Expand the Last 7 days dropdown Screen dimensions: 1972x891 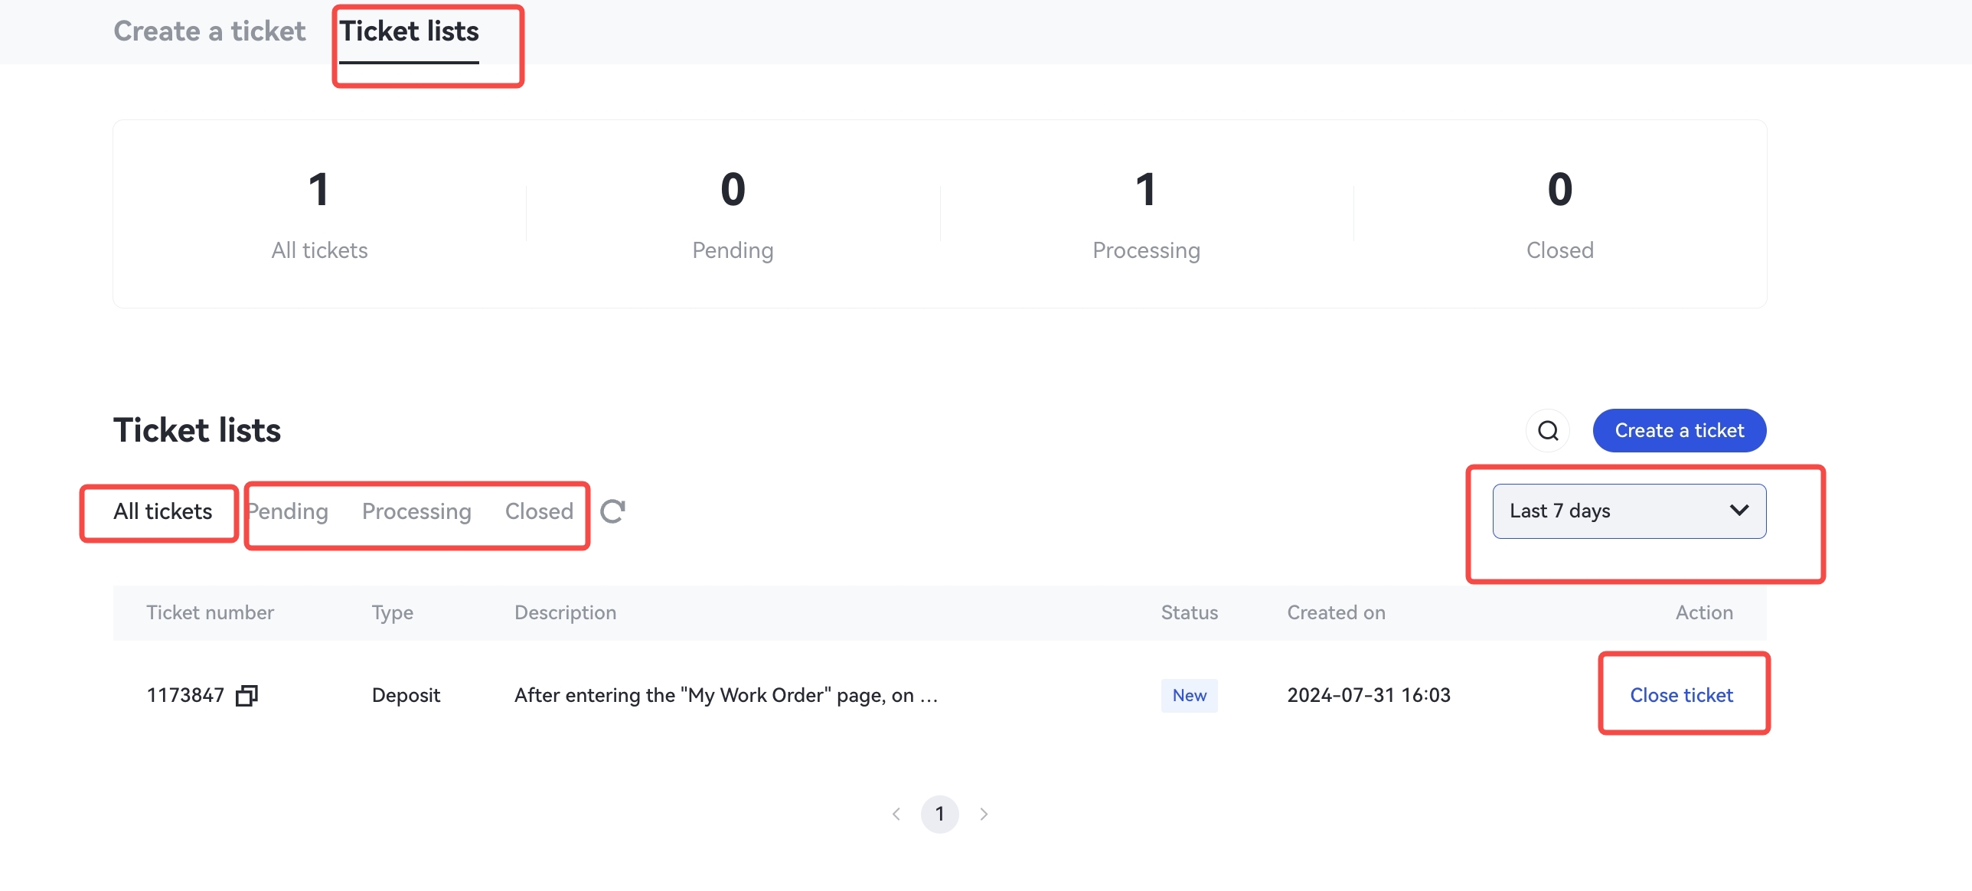coord(1608,511)
